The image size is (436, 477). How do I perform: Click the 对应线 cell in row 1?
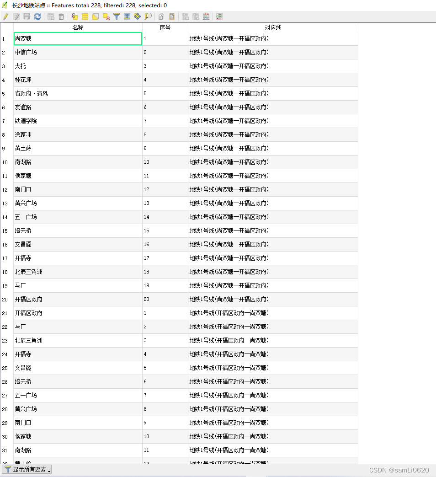click(273, 38)
